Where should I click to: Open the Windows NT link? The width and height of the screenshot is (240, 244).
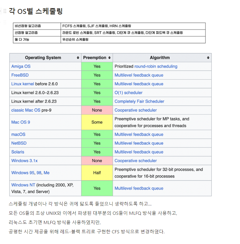[x=23, y=185]
